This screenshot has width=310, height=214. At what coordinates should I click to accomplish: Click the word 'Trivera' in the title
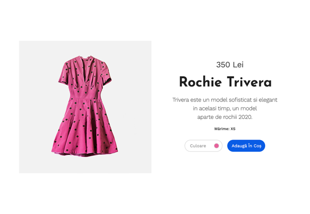249,82
